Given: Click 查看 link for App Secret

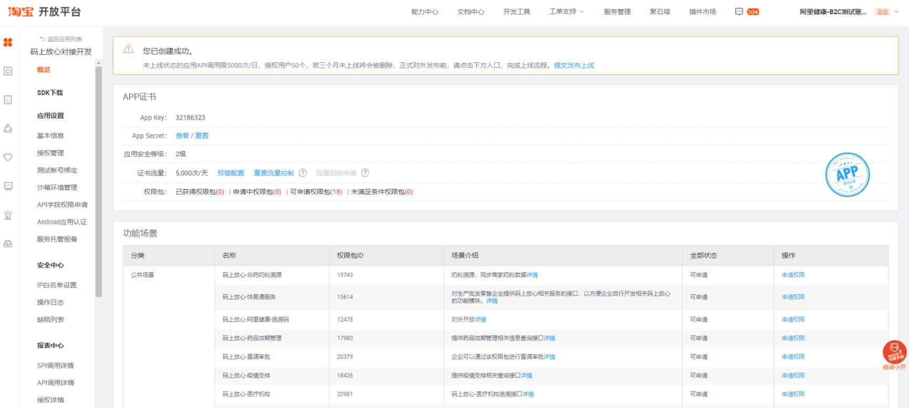Looking at the screenshot, I should pyautogui.click(x=182, y=136).
